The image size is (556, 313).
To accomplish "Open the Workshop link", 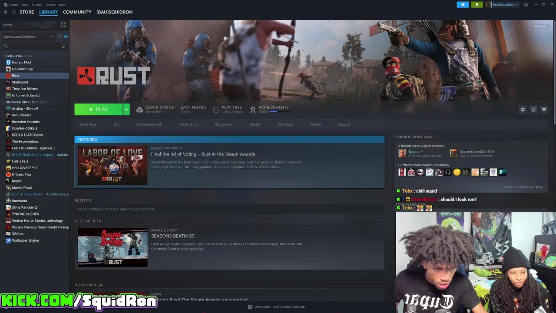I will point(285,124).
